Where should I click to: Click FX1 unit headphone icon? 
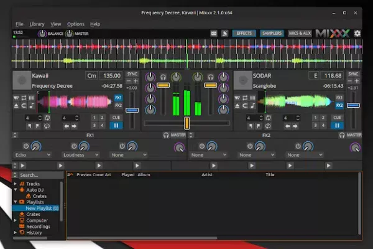pos(166,135)
